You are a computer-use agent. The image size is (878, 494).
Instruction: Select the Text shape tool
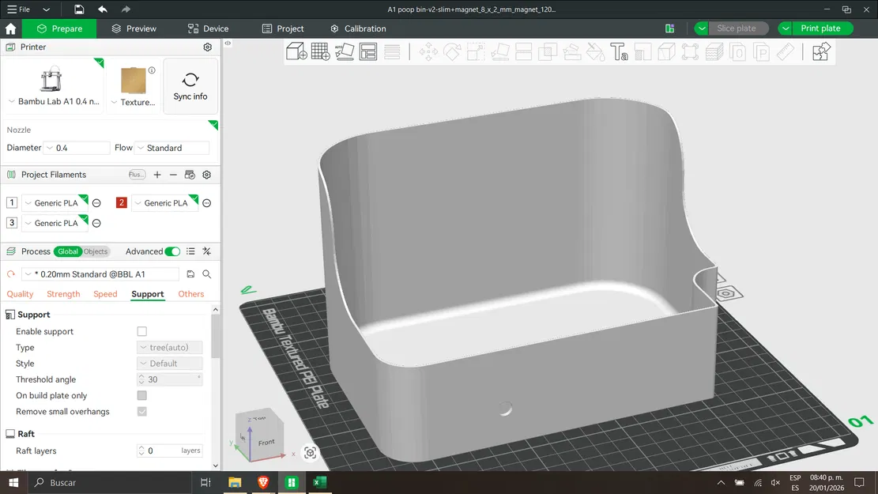[620, 52]
